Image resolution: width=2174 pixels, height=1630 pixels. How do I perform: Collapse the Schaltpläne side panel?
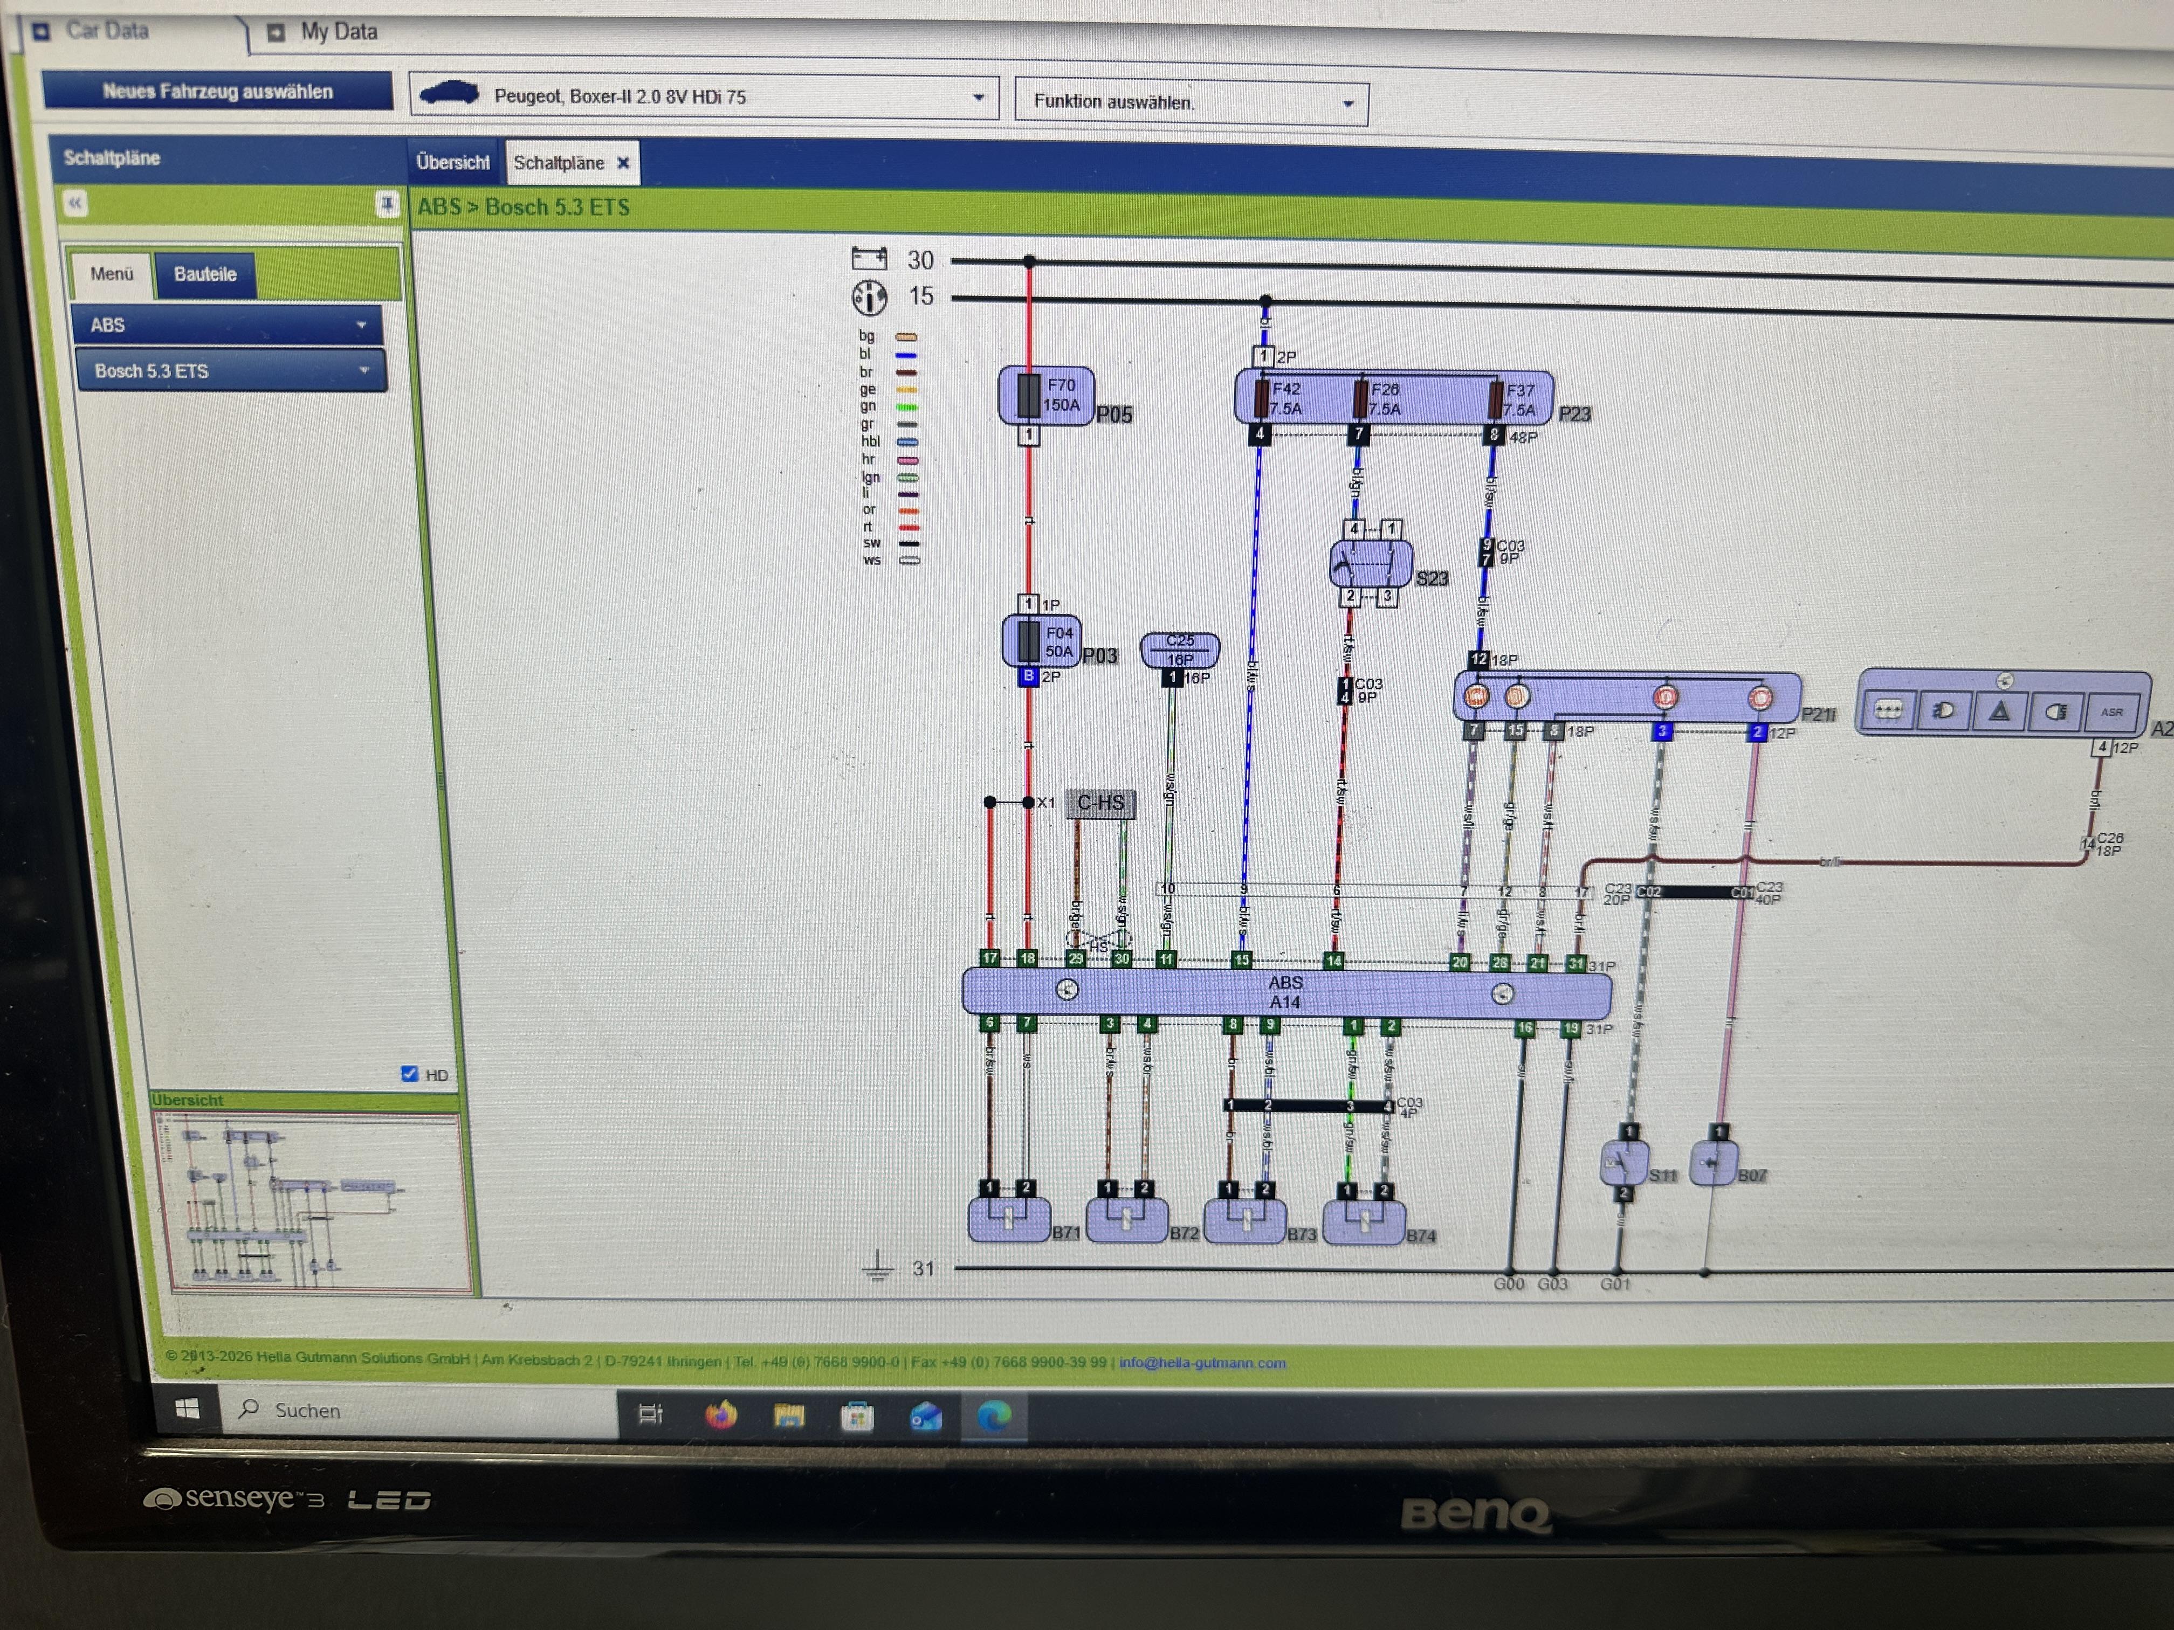(75, 202)
